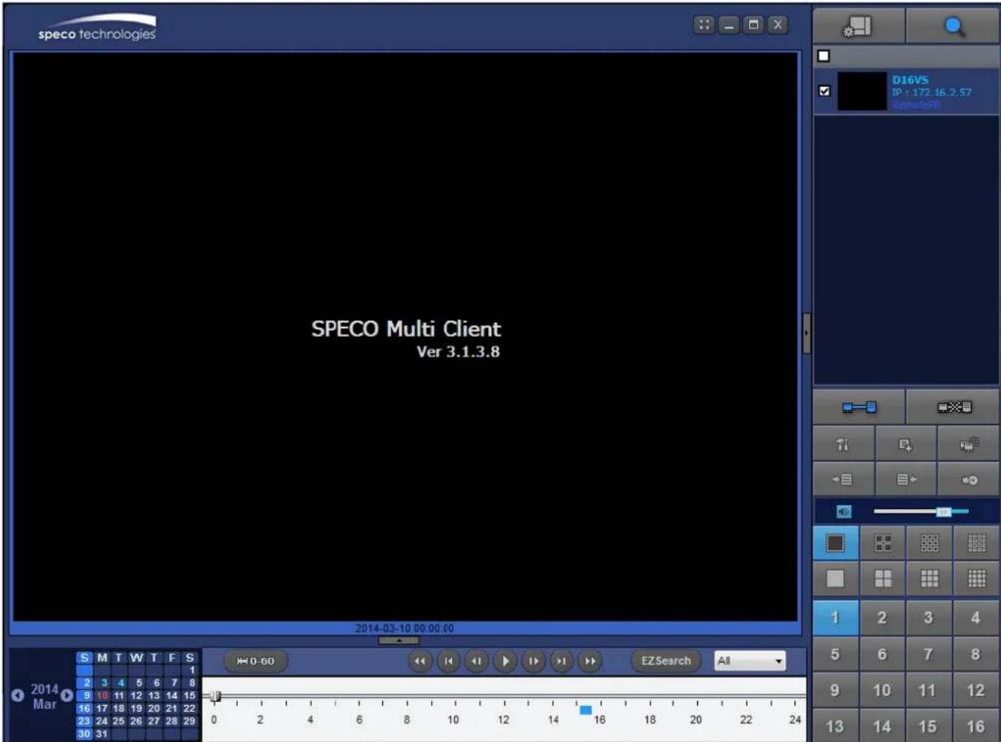The width and height of the screenshot is (1001, 742).
Task: Select March 4 in the calendar
Action: [x=120, y=683]
